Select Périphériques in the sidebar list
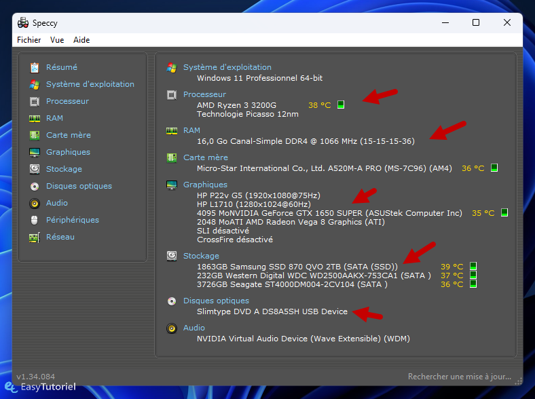The width and height of the screenshot is (535, 399). (x=73, y=220)
